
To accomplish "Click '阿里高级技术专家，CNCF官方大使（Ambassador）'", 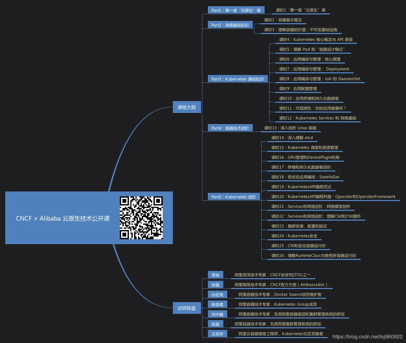I will 281,285.
